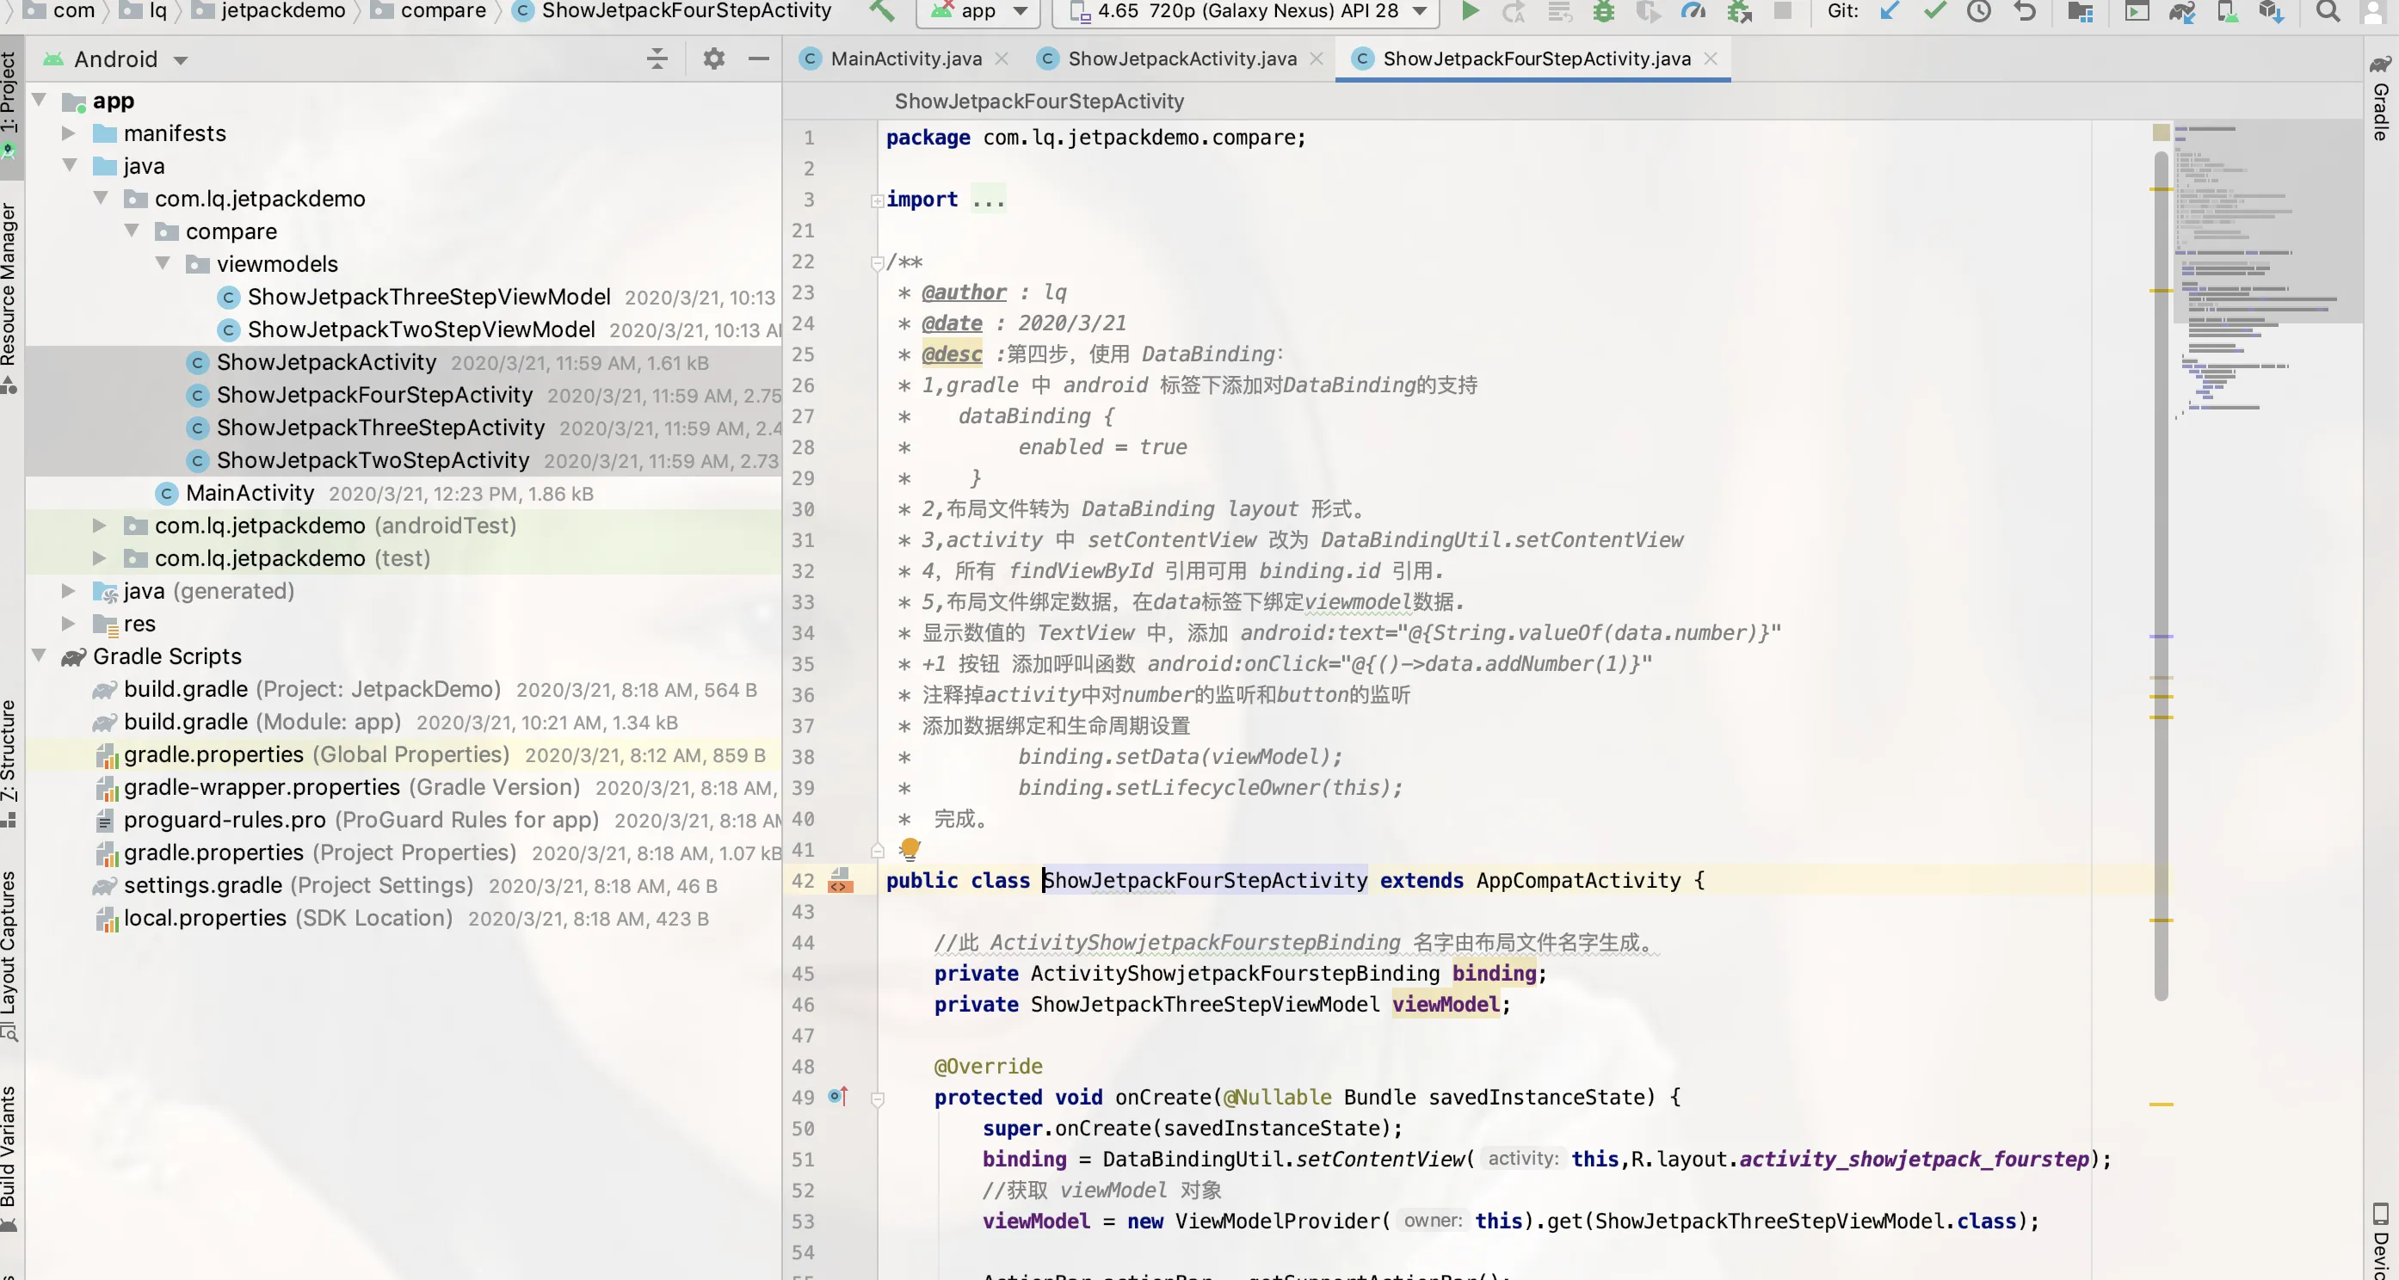
Task: Fold the onCreate method at line 49
Action: (878, 1098)
